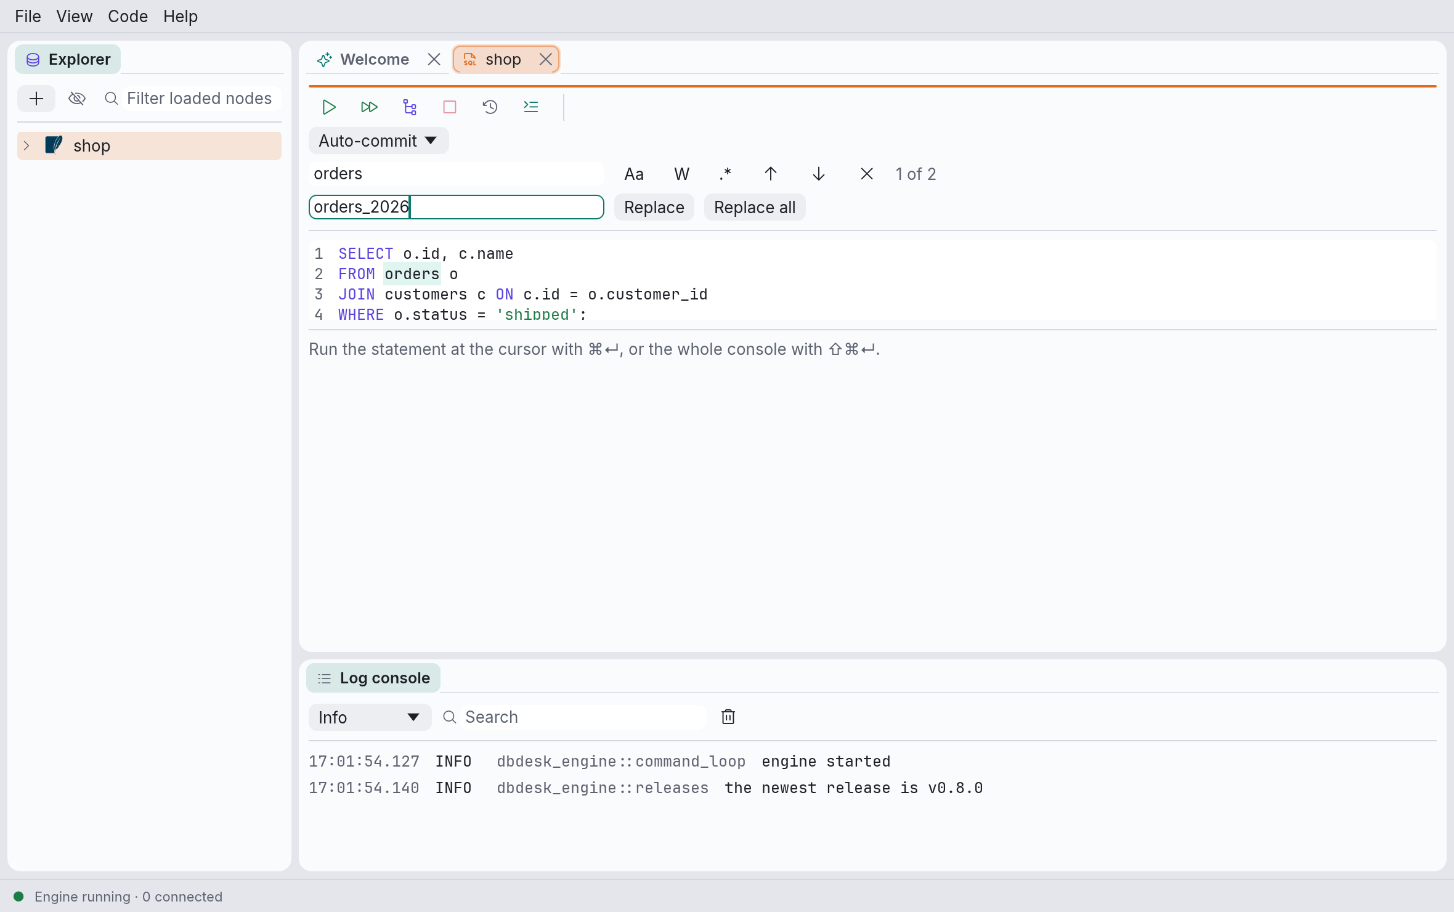Open the View menu
1454x912 pixels.
tap(74, 16)
